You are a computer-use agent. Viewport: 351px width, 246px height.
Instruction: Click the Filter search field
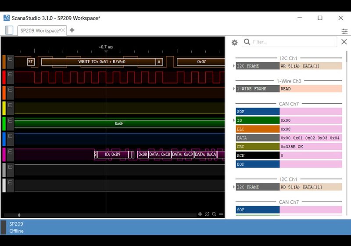289,42
